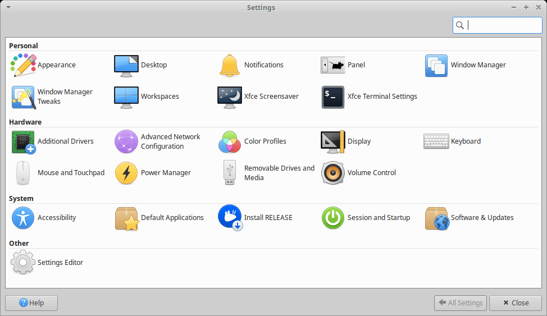Open the window menu arrow in title bar

coord(8,7)
